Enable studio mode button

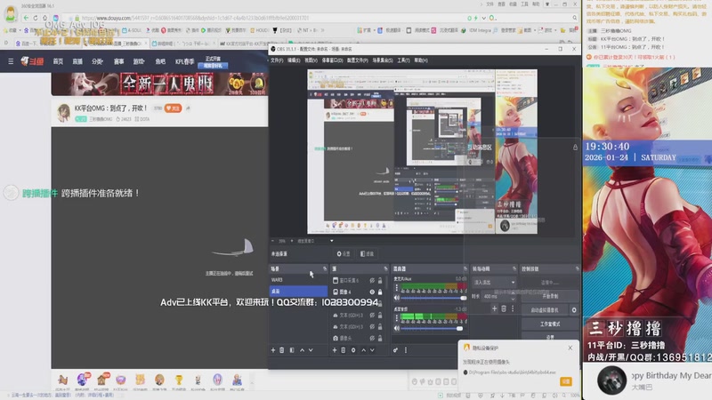(x=550, y=324)
